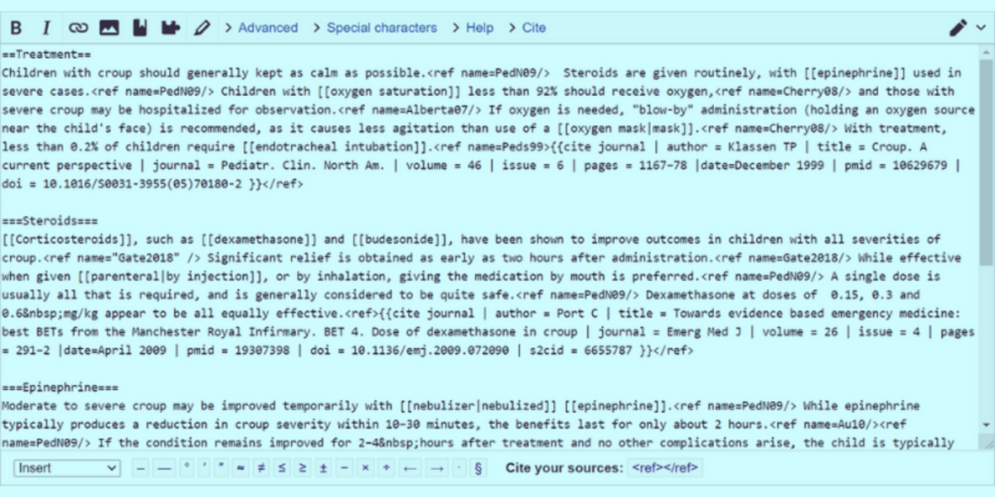Apply italic formatting with the I icon
Image resolution: width=995 pixels, height=497 pixels.
46,28
